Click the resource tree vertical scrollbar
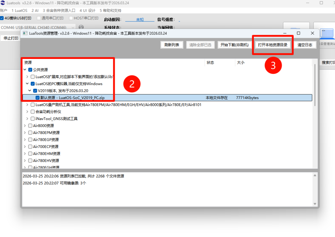This screenshot has height=237, width=335. [x=315, y=85]
